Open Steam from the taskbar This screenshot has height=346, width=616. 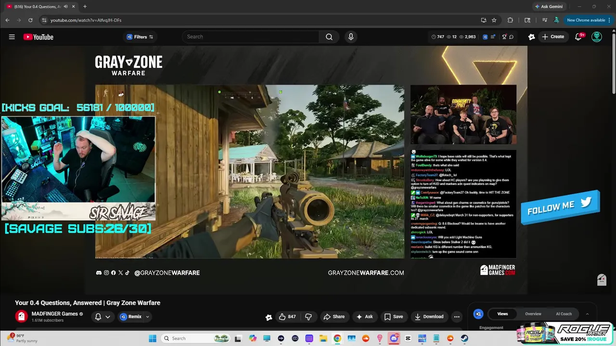[464, 338]
